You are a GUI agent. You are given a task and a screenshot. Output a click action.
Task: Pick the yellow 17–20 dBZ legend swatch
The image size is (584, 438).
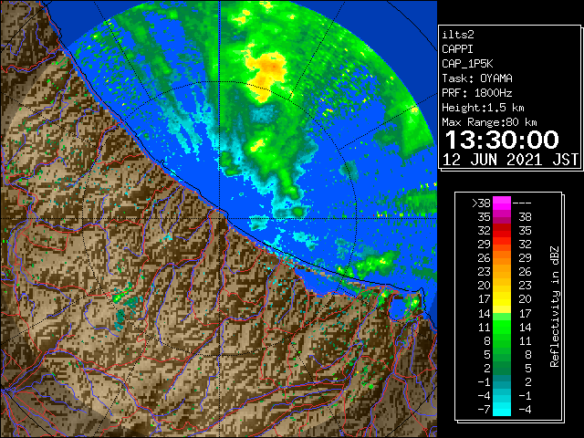point(502,299)
